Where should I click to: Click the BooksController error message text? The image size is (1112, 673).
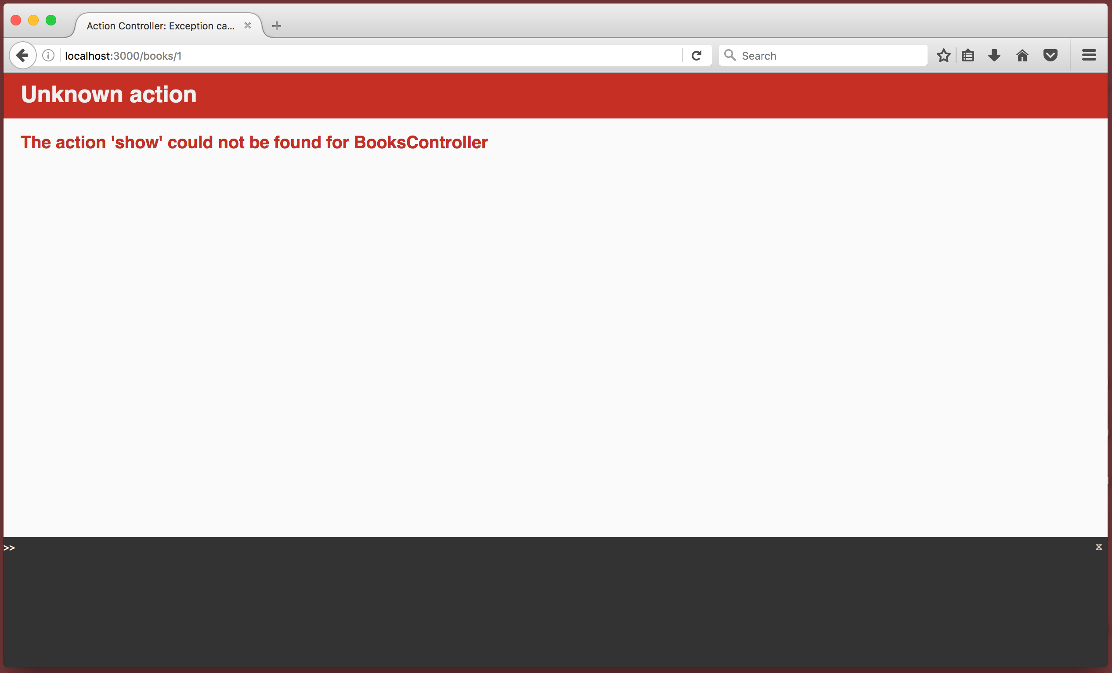(254, 143)
